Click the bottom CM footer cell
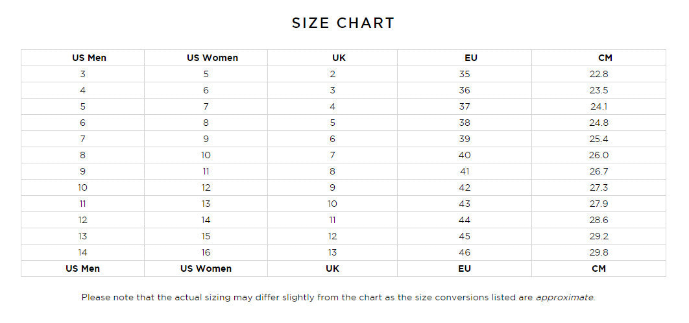The height and width of the screenshot is (323, 689). click(599, 269)
